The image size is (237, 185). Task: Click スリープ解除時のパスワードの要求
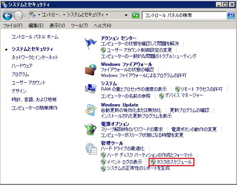point(132,129)
